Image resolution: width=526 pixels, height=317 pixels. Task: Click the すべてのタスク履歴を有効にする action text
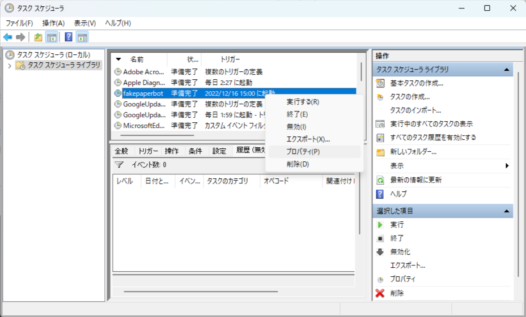click(x=432, y=138)
